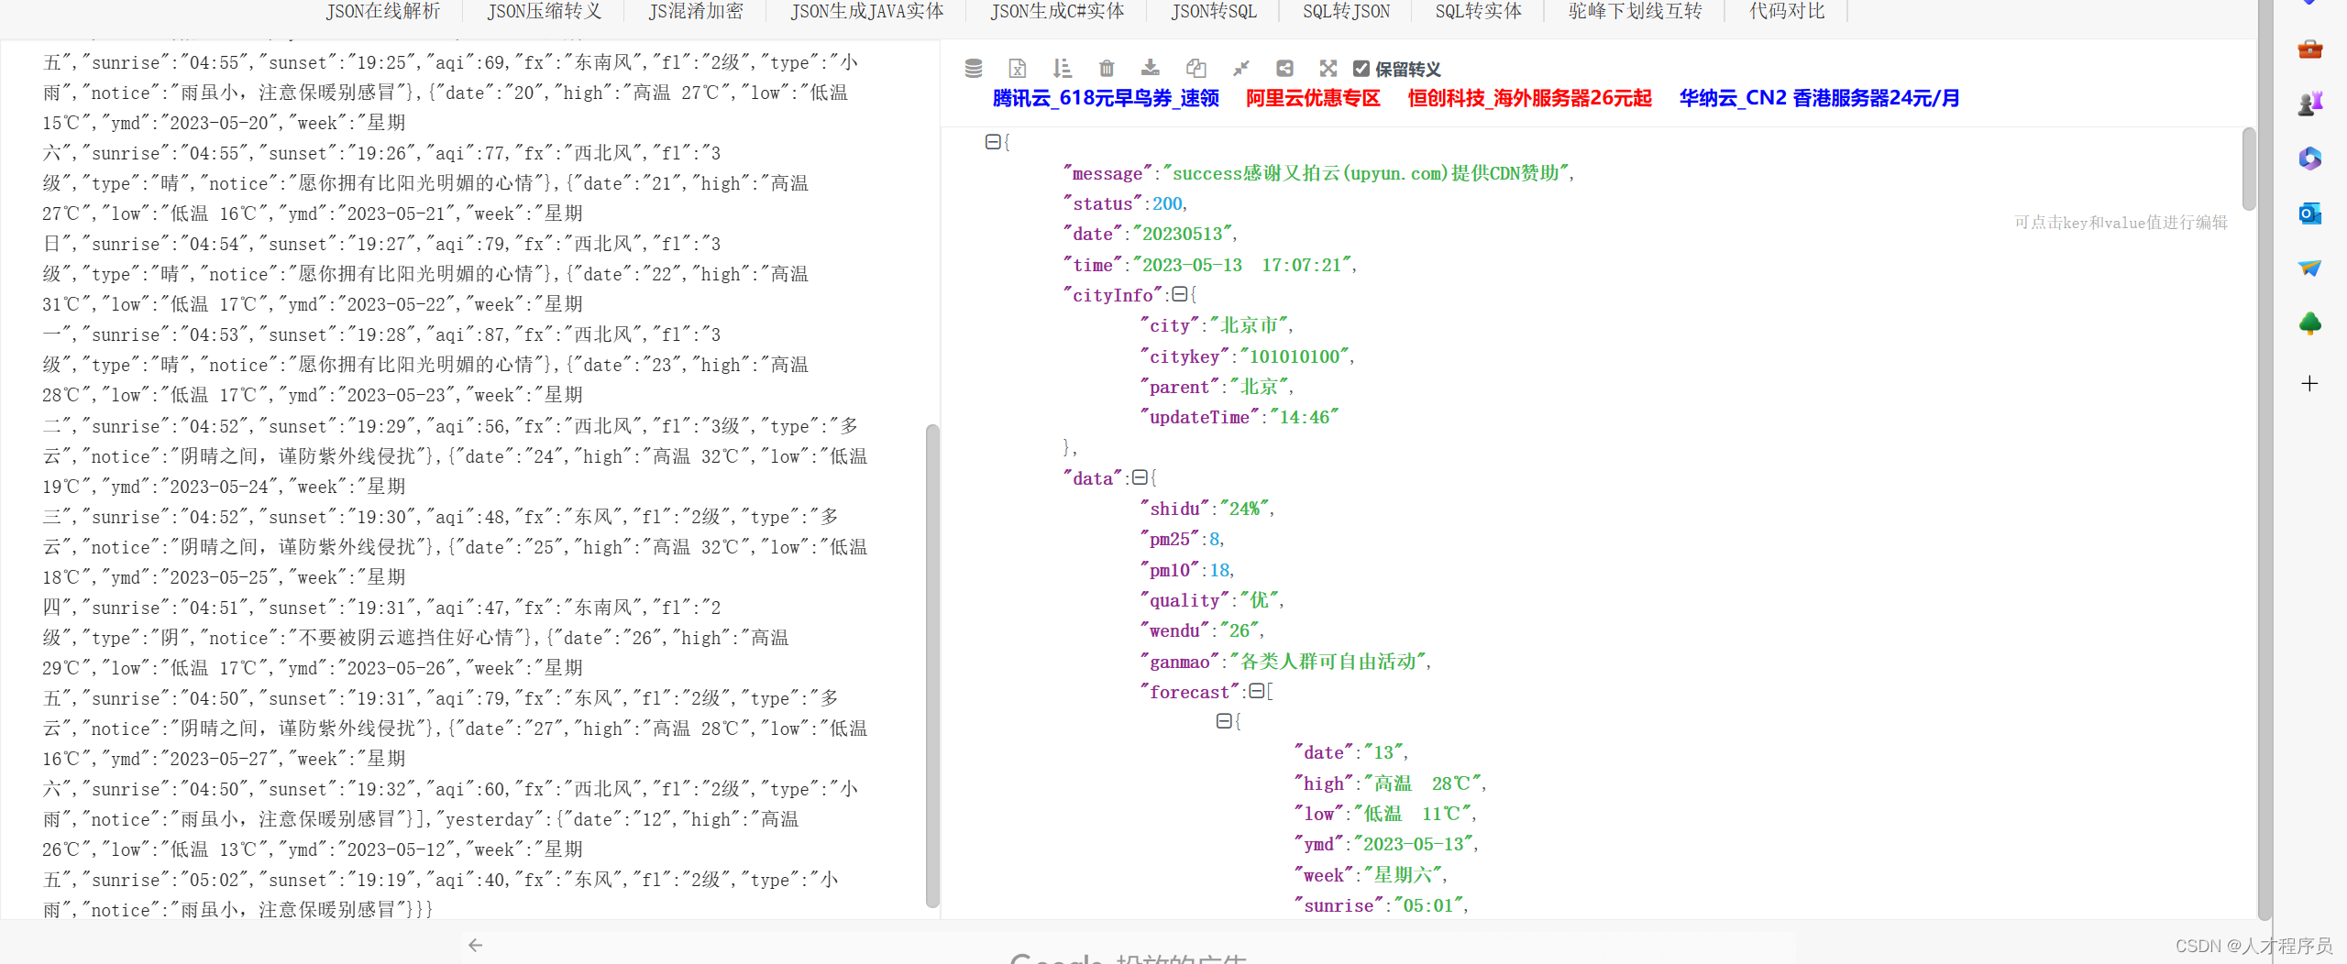This screenshot has width=2347, height=964.
Task: Open the SQL转JSON tab
Action: [x=1346, y=11]
